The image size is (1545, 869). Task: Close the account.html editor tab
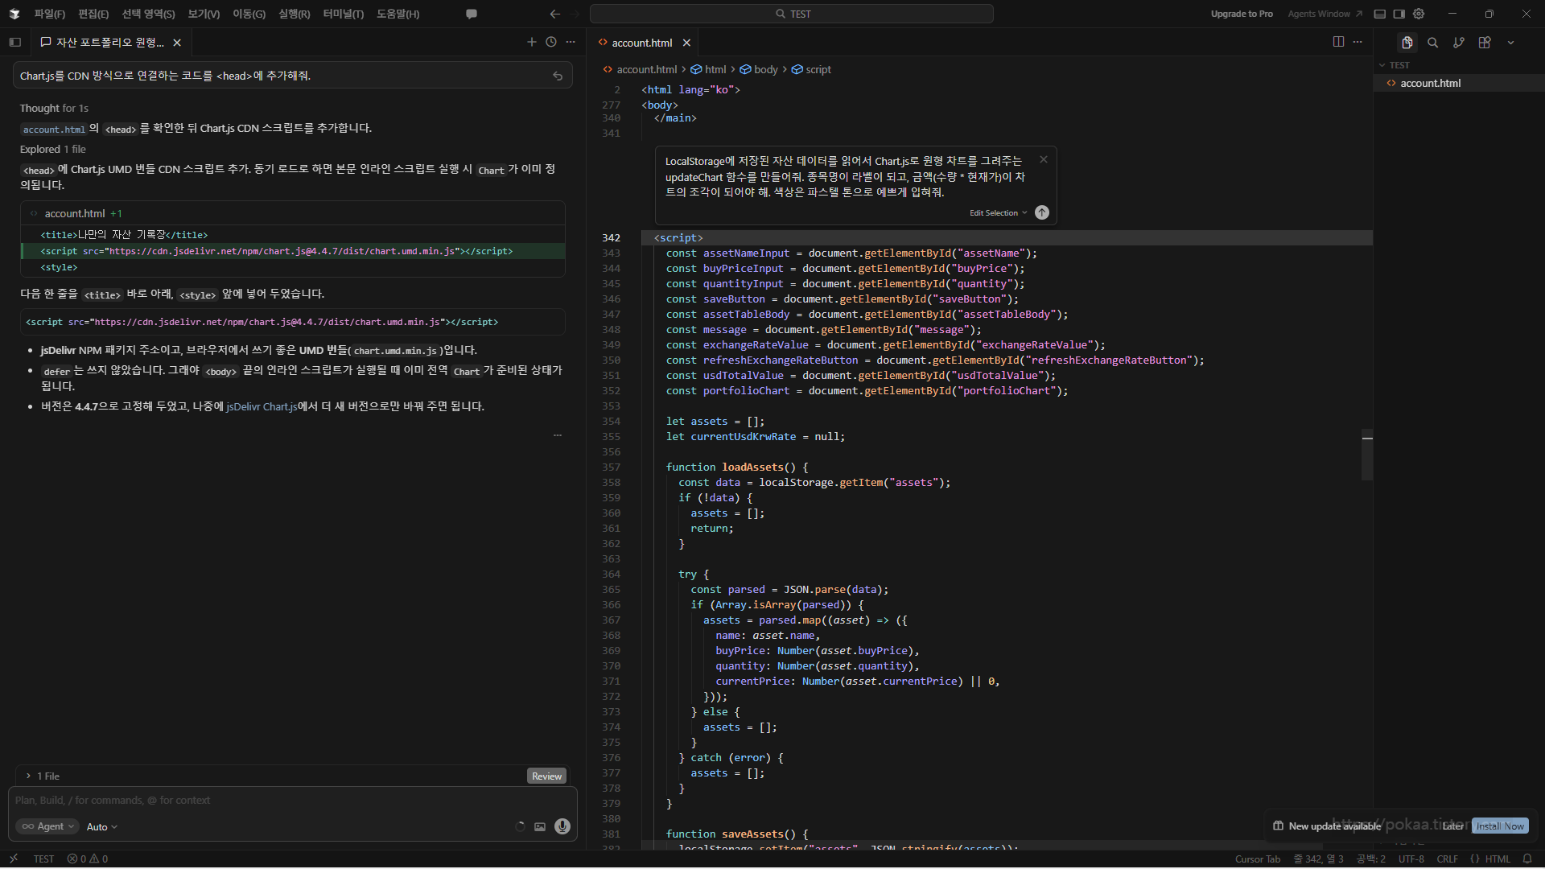[686, 43]
